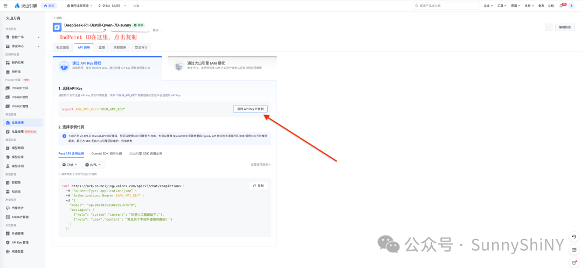Open 开通管理 sidebar icon
Viewport: 582px width, 268px height.
8,234
